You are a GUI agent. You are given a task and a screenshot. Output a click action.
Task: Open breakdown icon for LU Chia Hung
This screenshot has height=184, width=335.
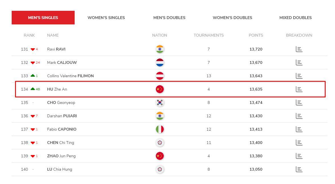(299, 169)
